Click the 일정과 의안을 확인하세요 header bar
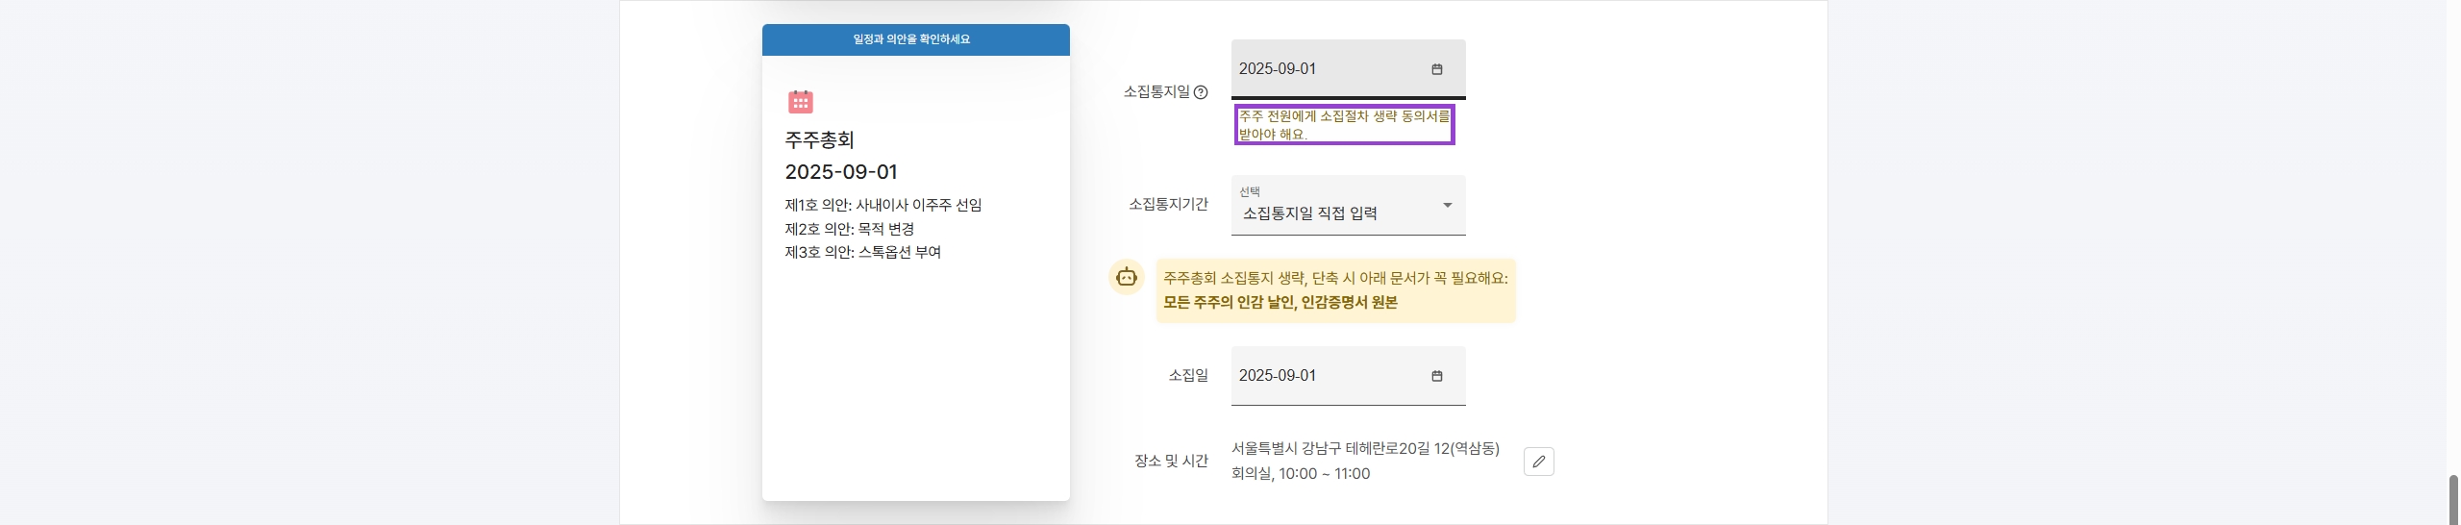The image size is (2461, 525). click(x=916, y=39)
